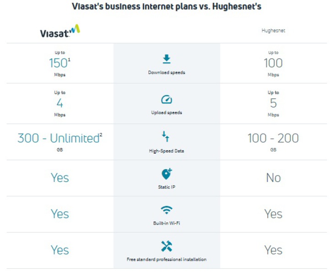The height and width of the screenshot is (276, 332).
Task: Select Hughesnet's 100 Mbps download value
Action: click(x=273, y=63)
